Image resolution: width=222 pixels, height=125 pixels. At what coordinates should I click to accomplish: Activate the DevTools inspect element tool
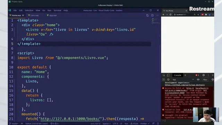[x=164, y=75]
